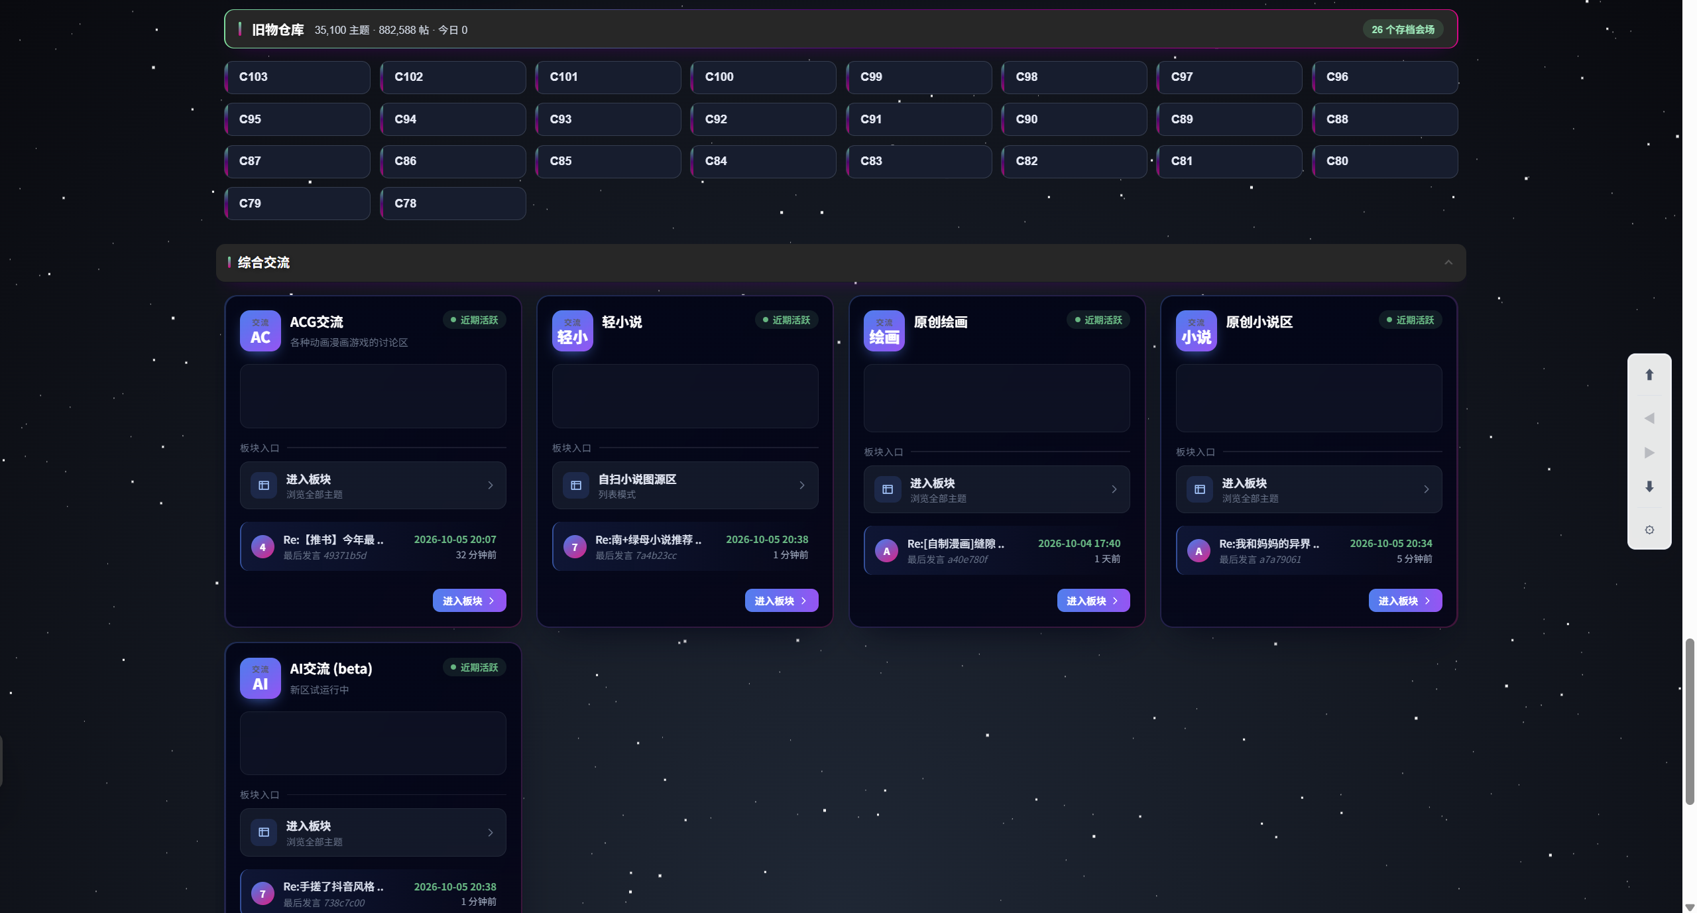The height and width of the screenshot is (913, 1697).
Task: Click the blue 进入板块 button in 轻小说 card
Action: tap(782, 601)
